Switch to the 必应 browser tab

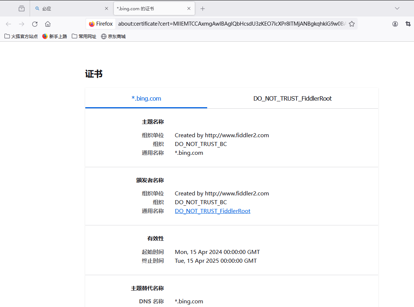pyautogui.click(x=71, y=9)
